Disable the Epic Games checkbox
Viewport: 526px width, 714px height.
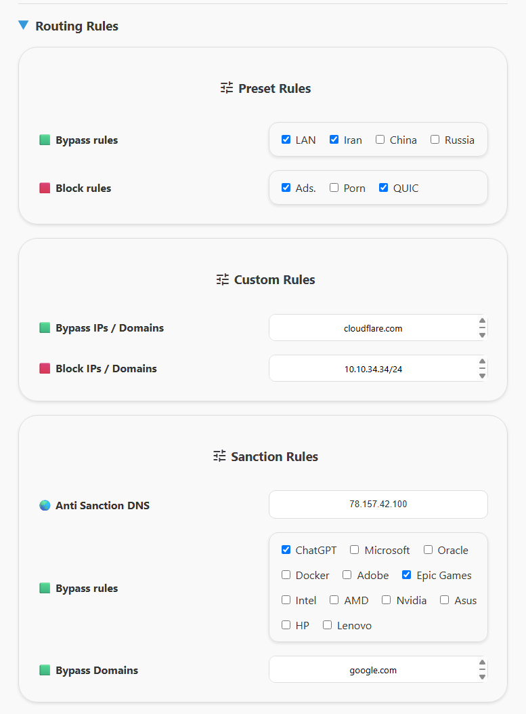click(406, 575)
